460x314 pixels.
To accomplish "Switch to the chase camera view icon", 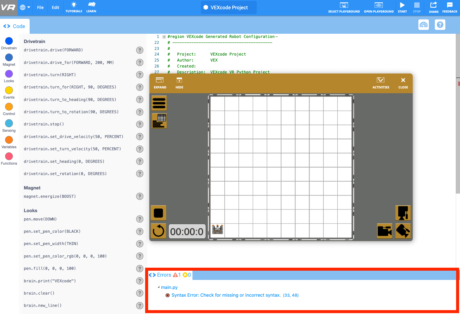I will pos(384,231).
